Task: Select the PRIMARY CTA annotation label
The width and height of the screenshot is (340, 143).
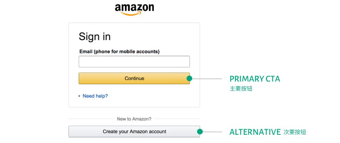Action: point(255,79)
